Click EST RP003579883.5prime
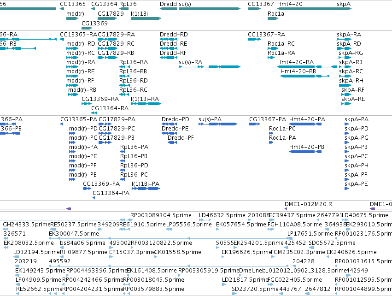The height and width of the screenshot is (296, 392). coord(153,289)
